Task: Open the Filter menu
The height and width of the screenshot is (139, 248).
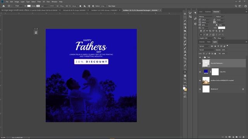Action: 39,2
